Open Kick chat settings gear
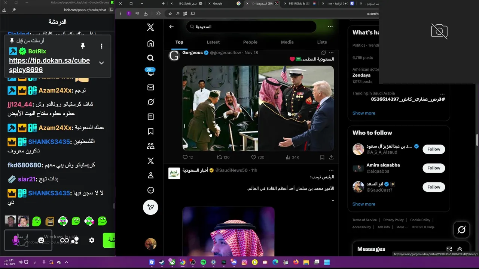 pos(92,240)
